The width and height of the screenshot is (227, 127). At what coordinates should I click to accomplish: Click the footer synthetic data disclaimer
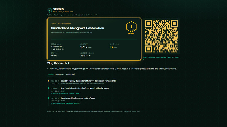click(94, 112)
